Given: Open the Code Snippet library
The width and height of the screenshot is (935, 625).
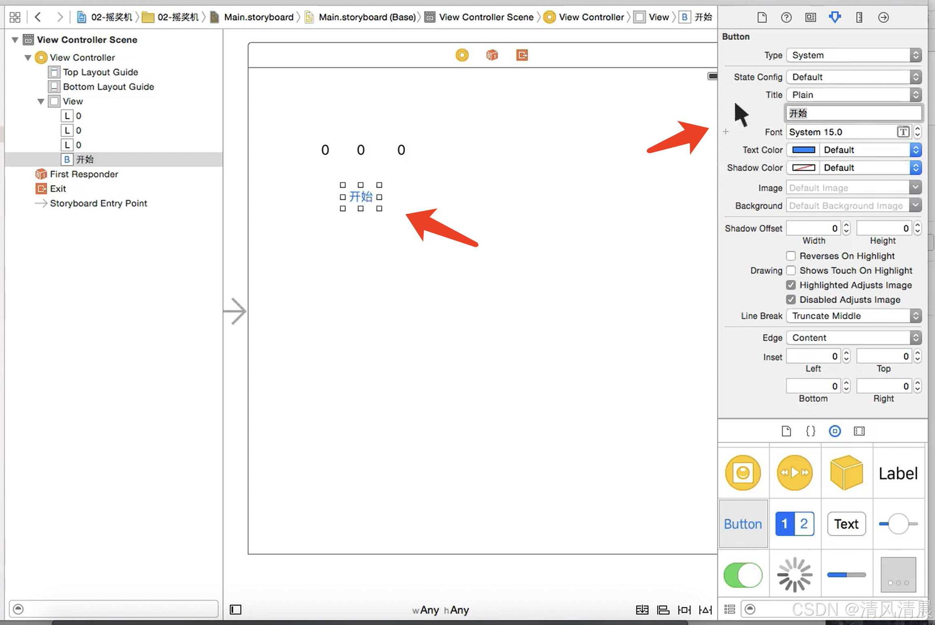Looking at the screenshot, I should 810,431.
